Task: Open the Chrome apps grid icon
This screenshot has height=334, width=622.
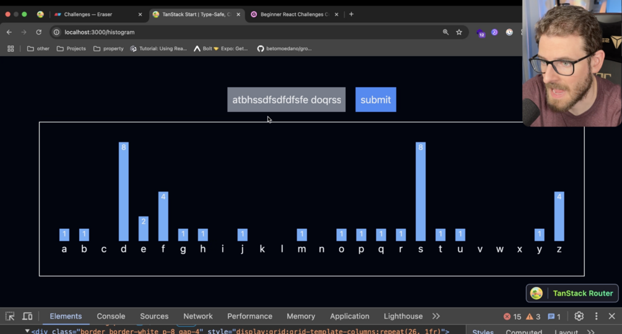Action: pos(11,49)
